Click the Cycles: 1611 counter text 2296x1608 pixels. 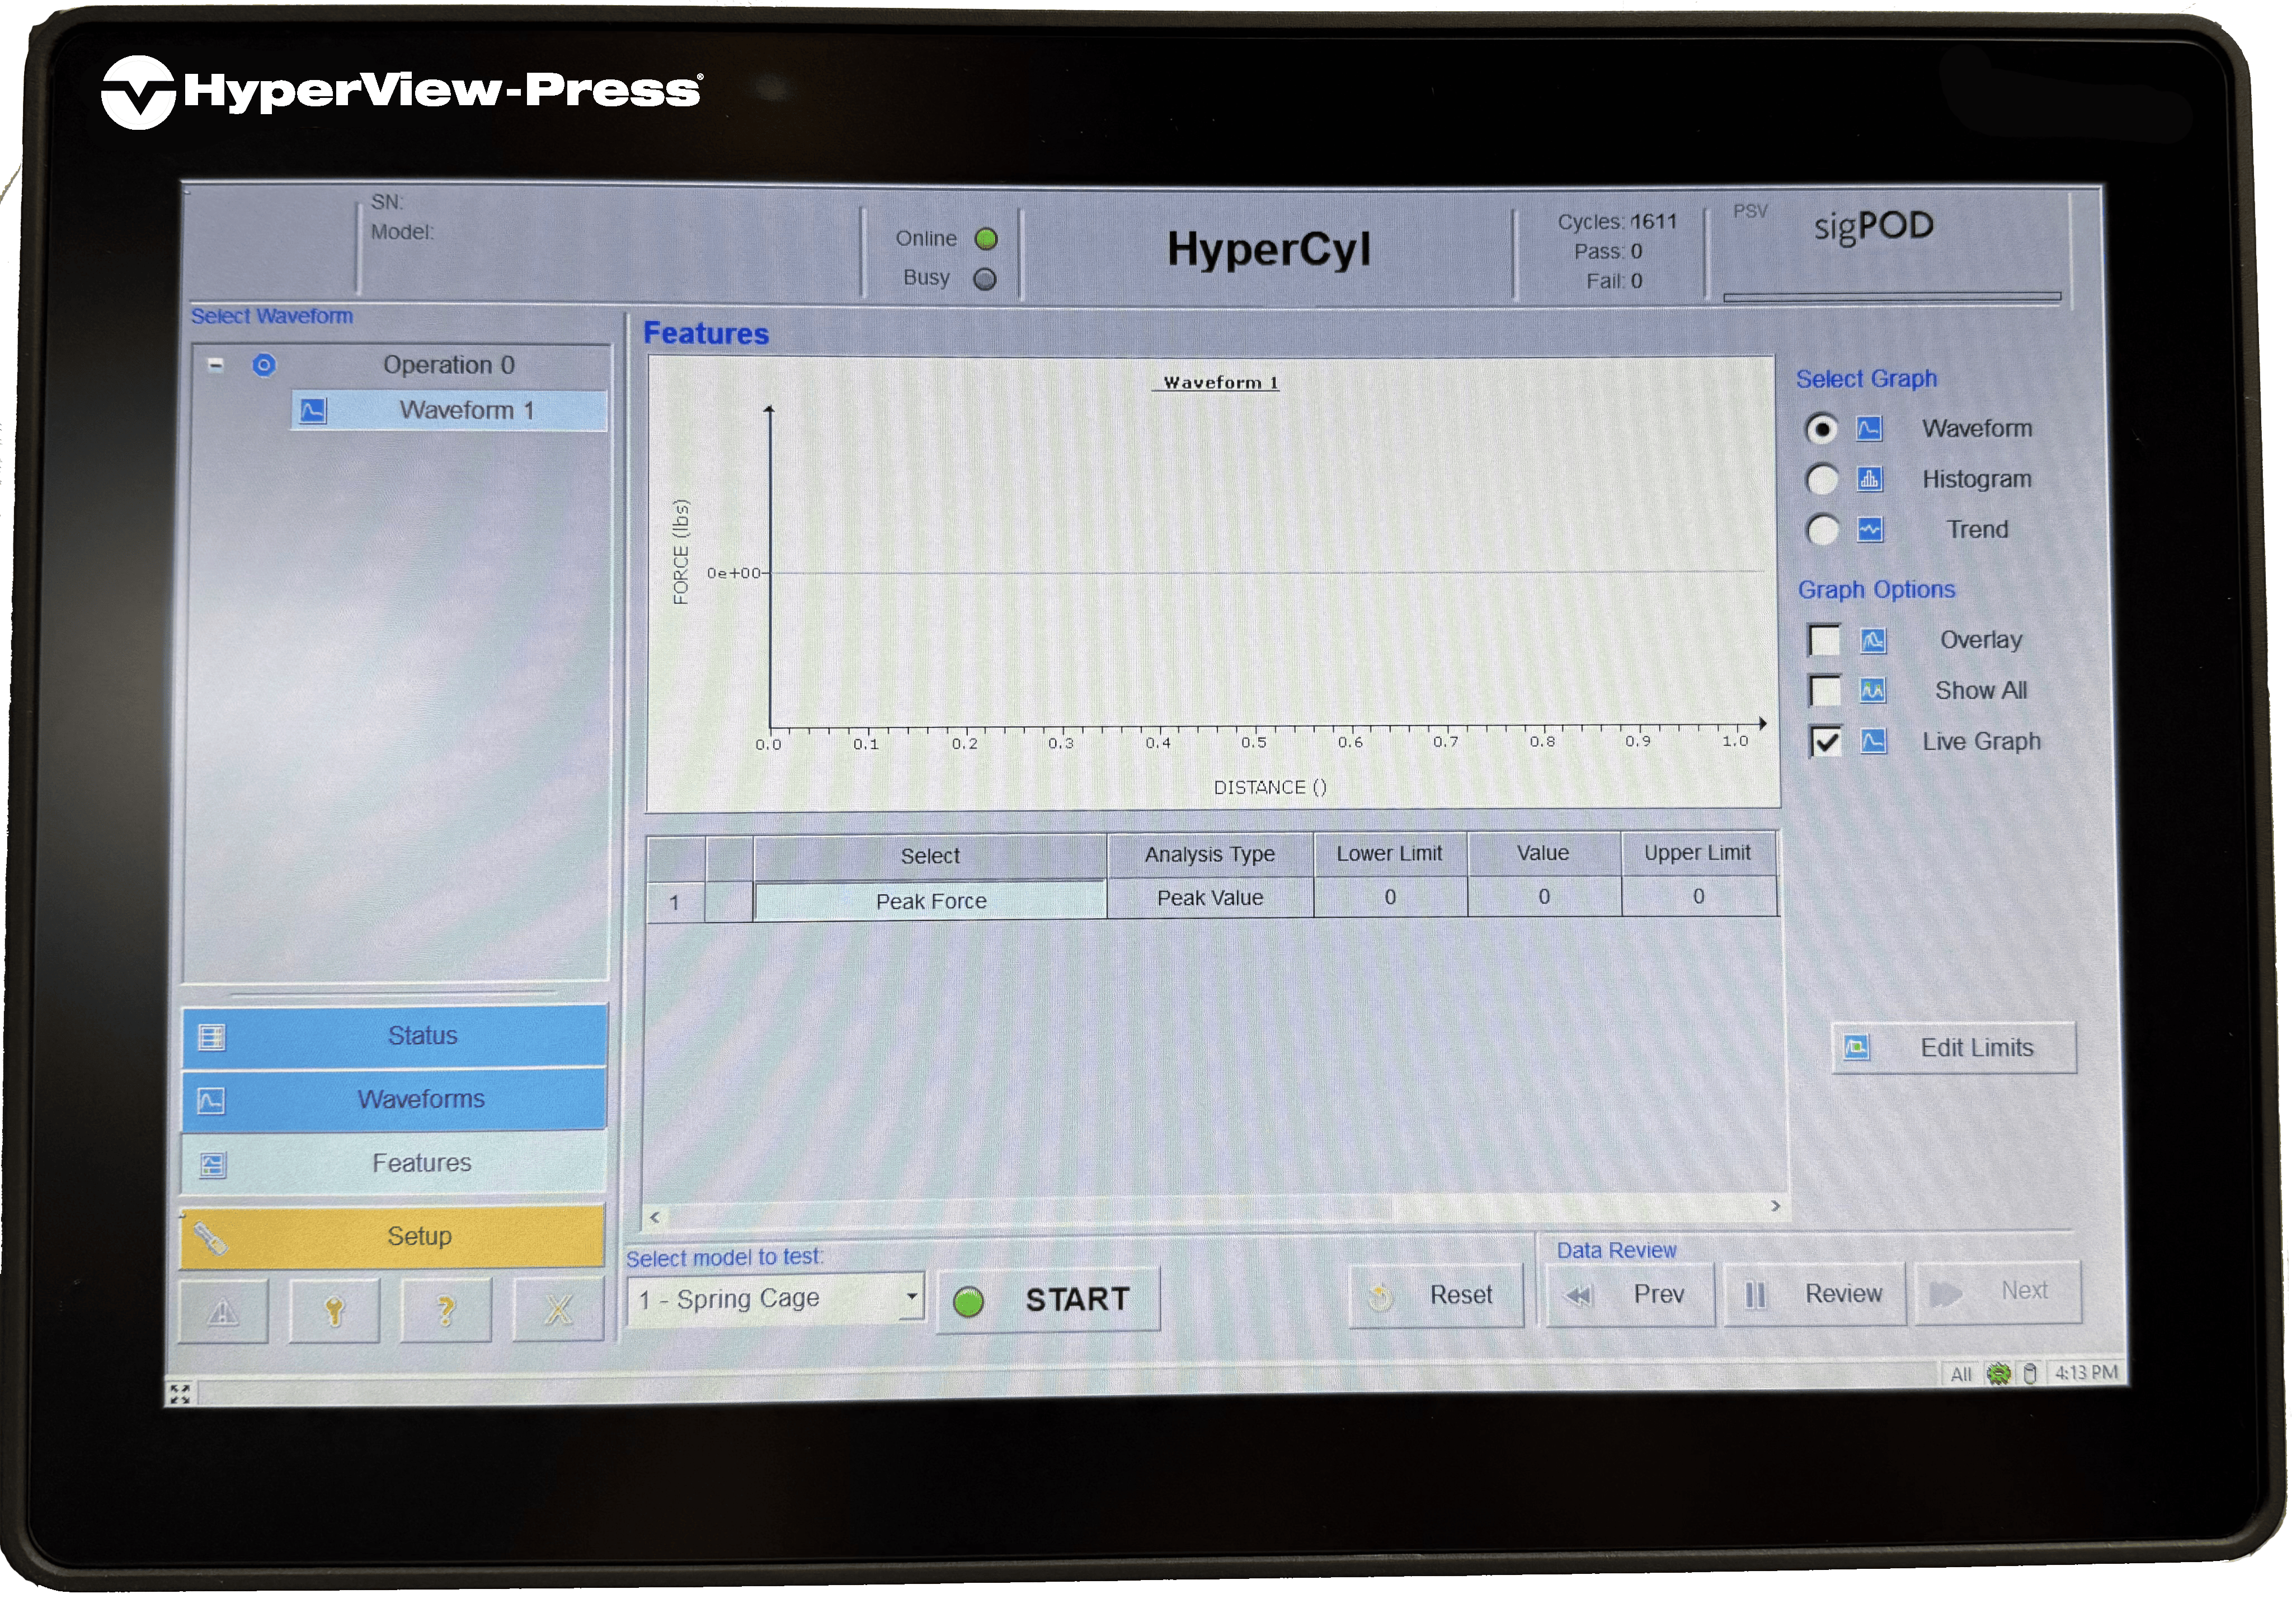pos(1617,222)
